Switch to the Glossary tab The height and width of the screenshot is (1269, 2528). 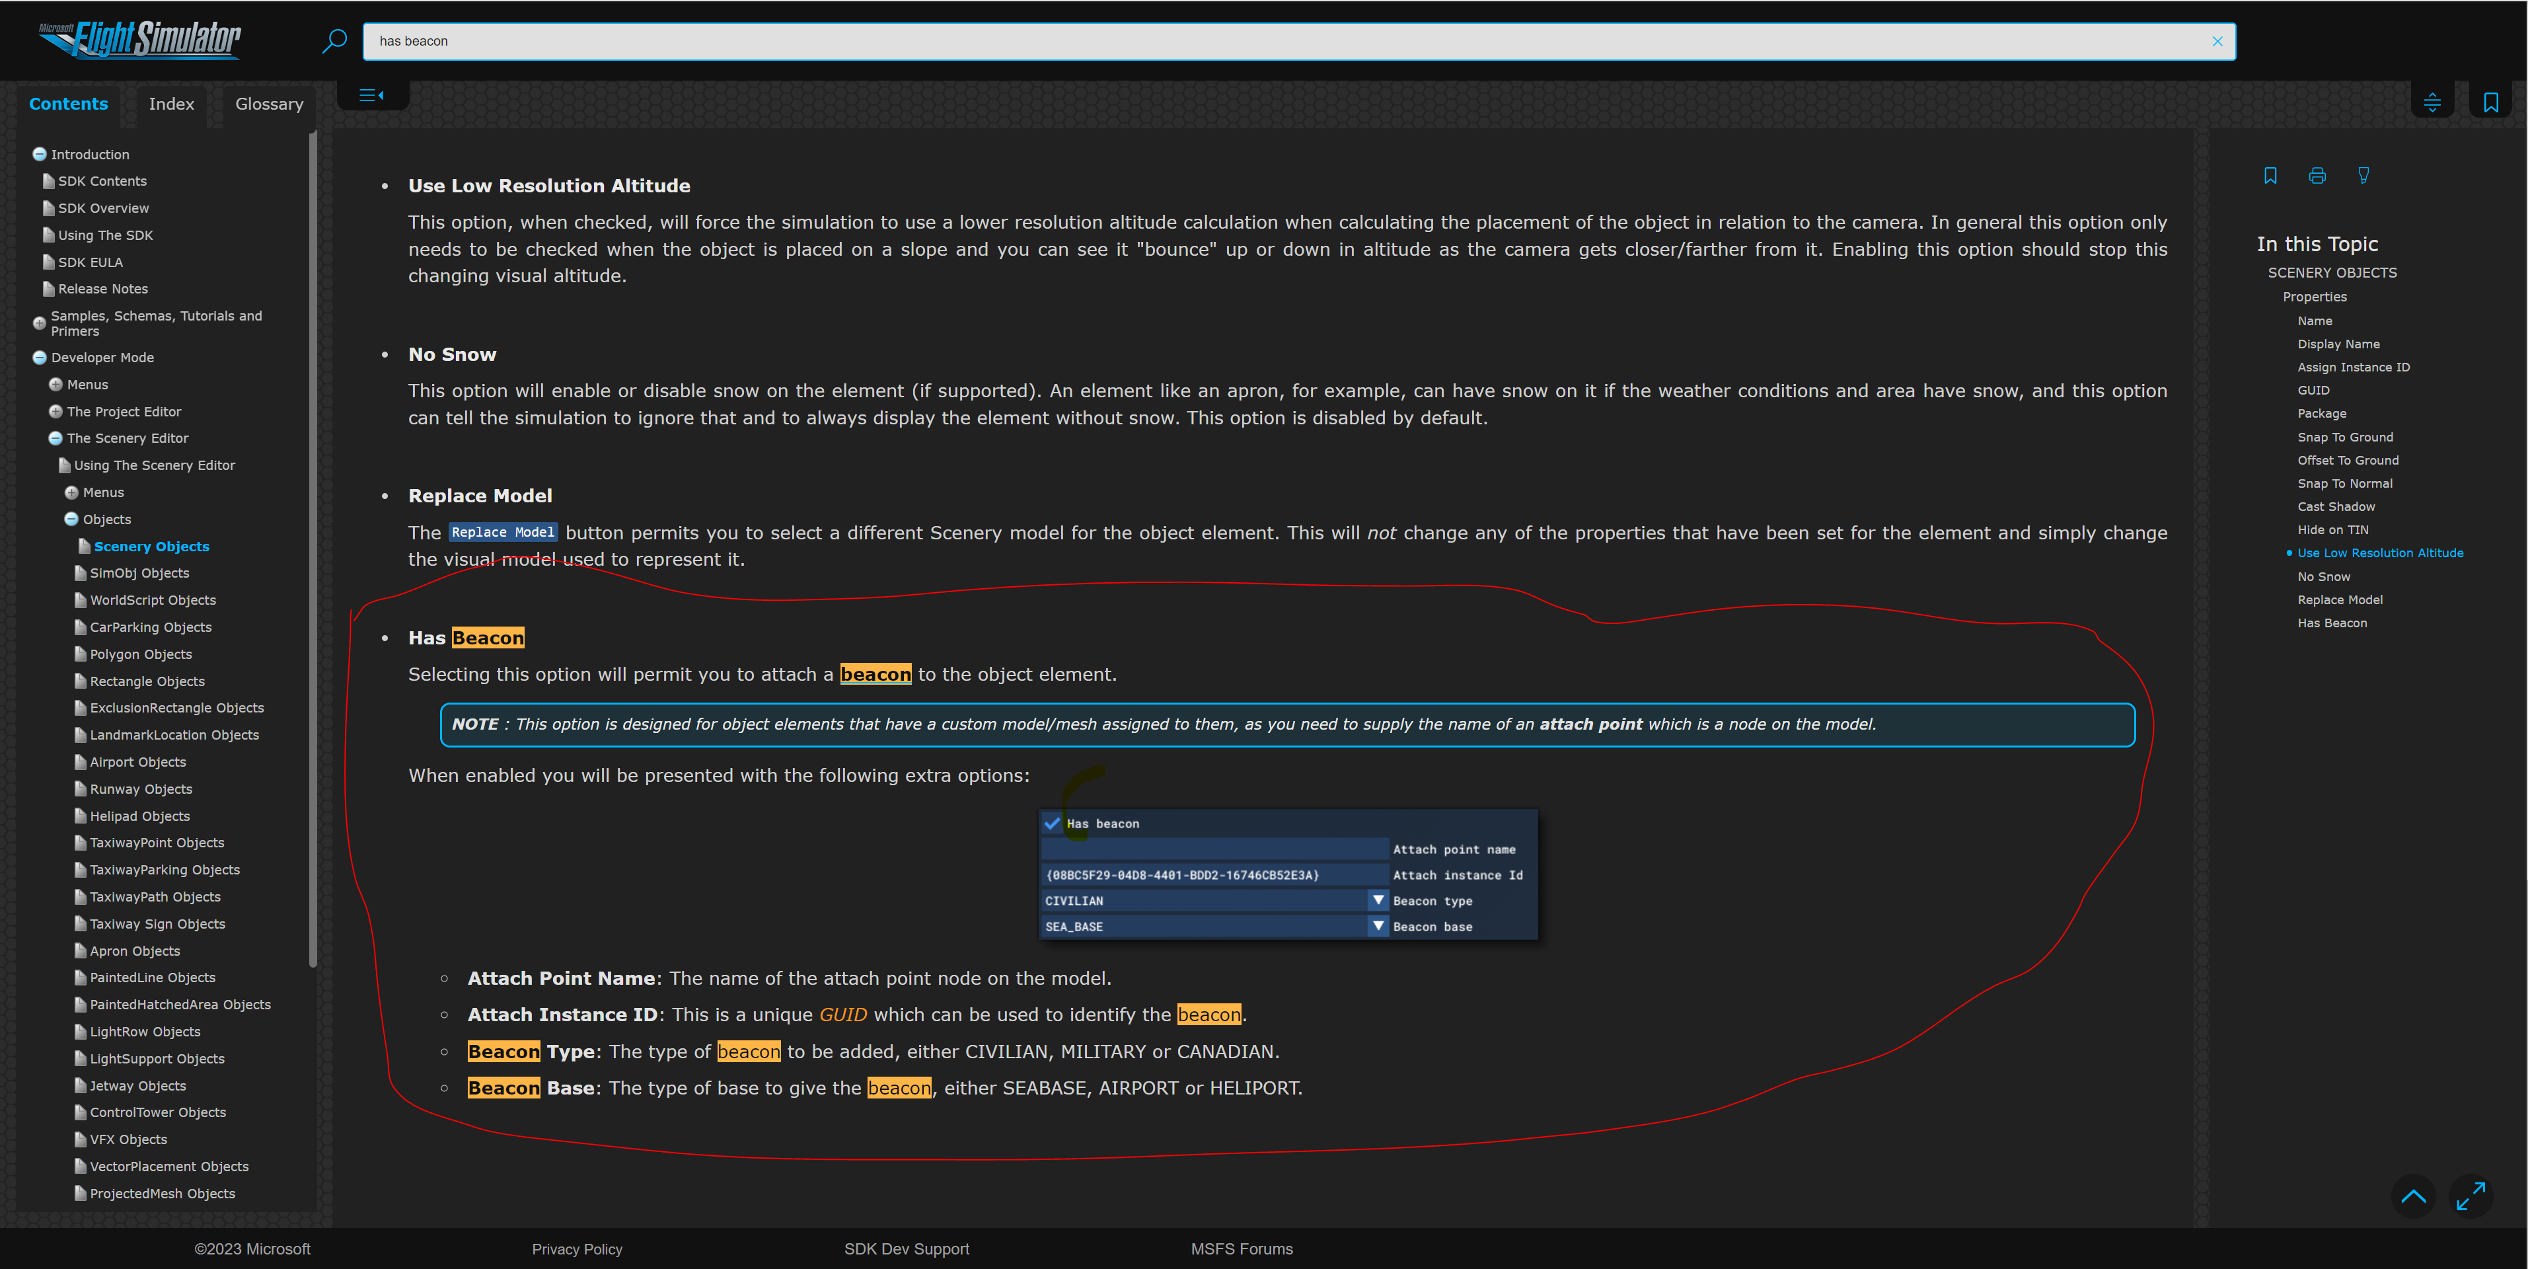269,104
